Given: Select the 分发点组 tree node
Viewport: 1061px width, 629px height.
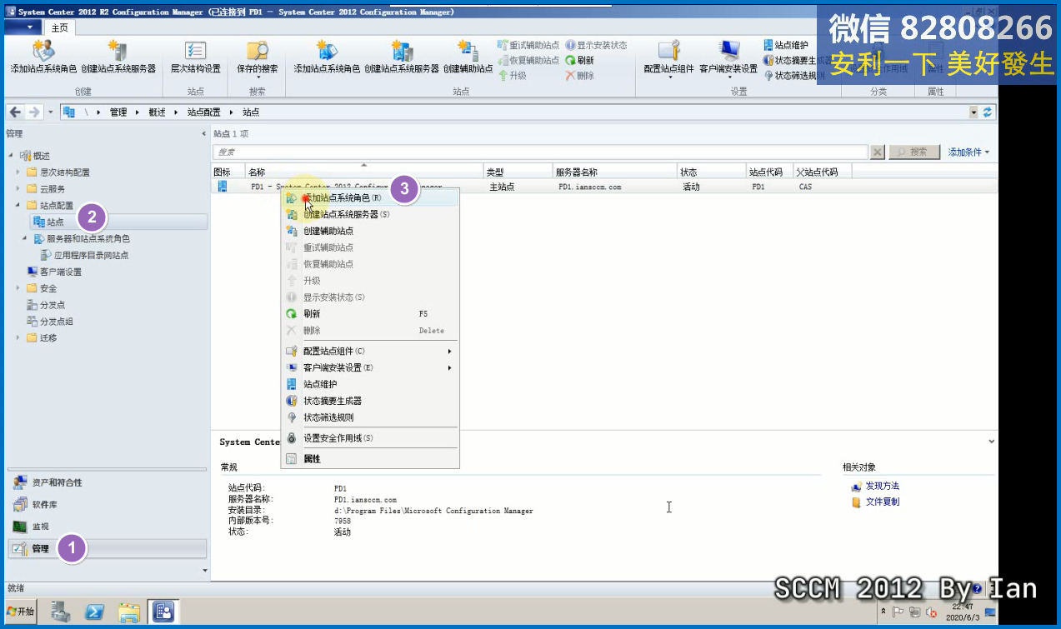Looking at the screenshot, I should tap(50, 322).
